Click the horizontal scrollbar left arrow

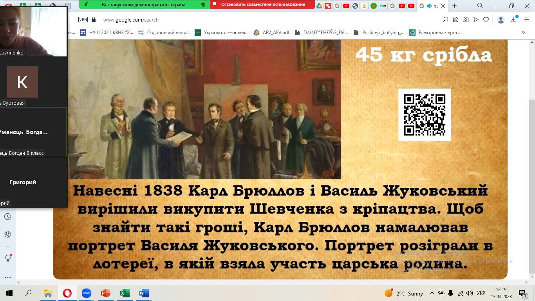[18, 282]
